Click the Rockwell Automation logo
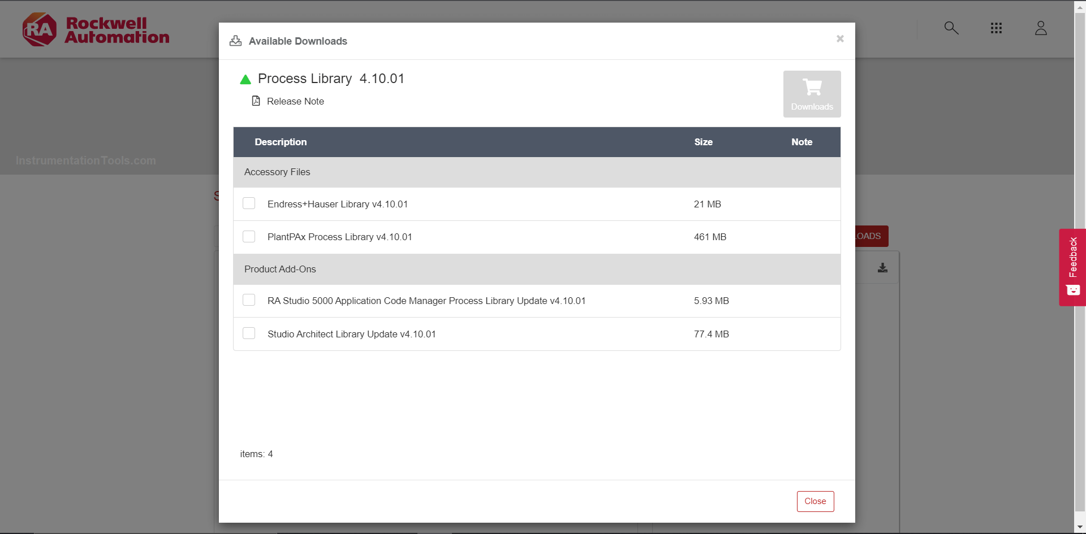 (96, 29)
